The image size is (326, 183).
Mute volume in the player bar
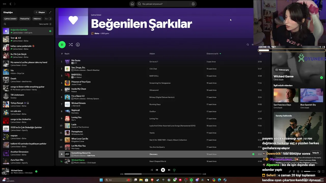coord(302,171)
